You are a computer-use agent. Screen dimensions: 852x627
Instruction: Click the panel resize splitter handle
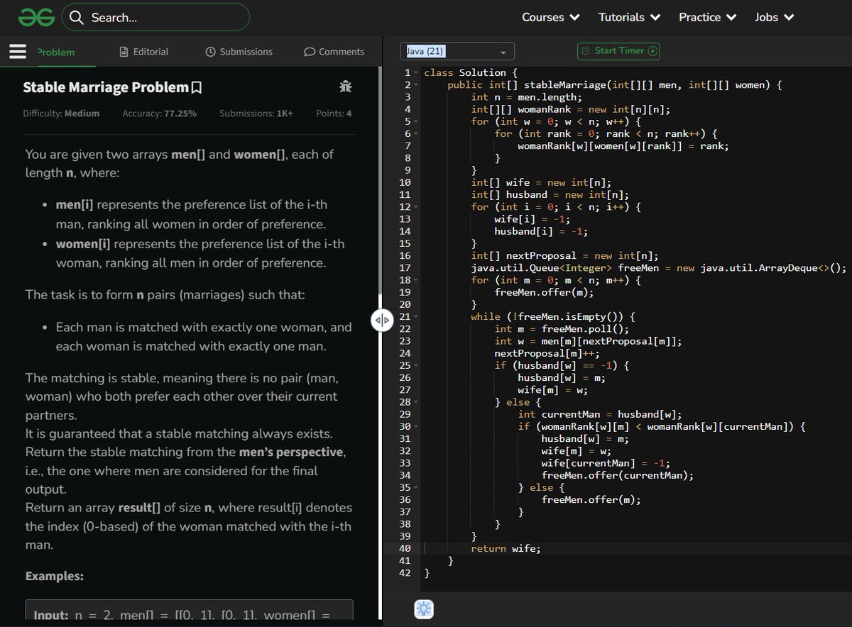382,321
